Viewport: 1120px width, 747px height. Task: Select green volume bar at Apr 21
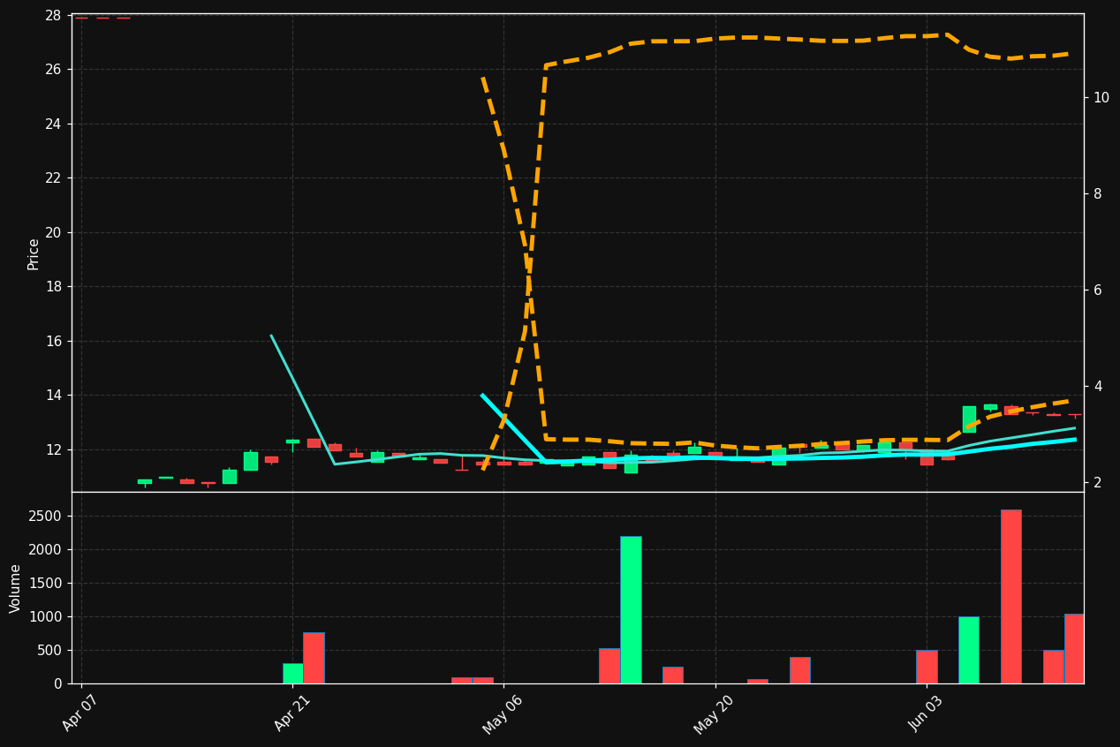point(292,673)
